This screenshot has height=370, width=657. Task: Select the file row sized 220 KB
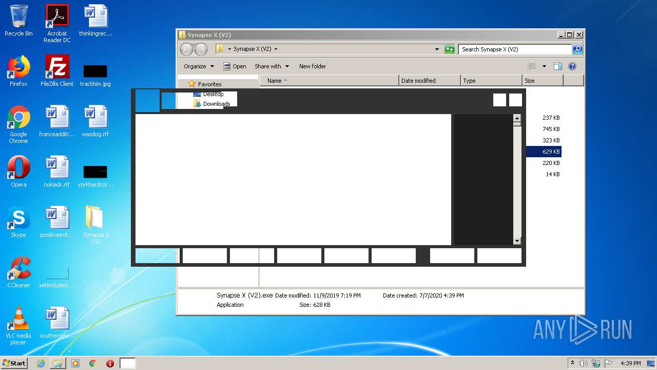pos(544,163)
